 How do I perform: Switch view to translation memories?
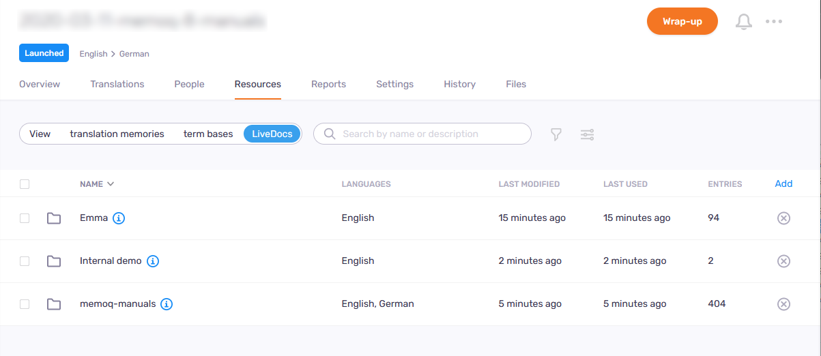click(x=117, y=134)
